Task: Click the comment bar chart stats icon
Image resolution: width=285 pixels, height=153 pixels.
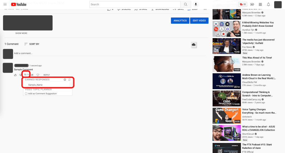Action: click(x=32, y=75)
